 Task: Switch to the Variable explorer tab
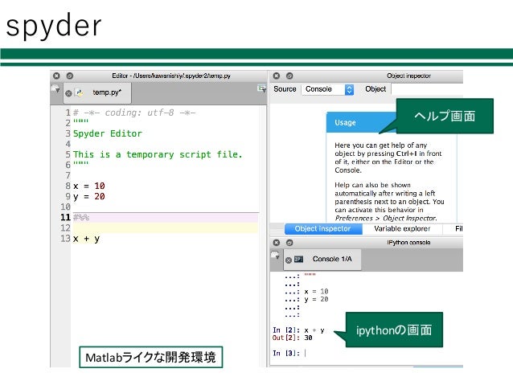coord(402,229)
